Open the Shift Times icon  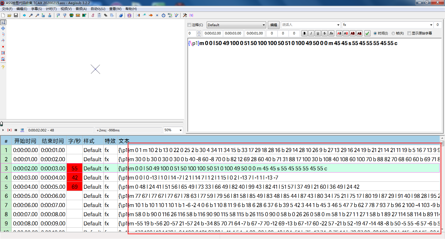[x=138, y=15]
